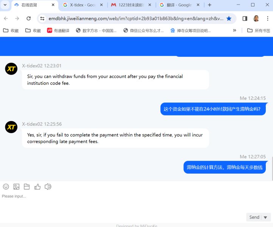The width and height of the screenshot is (273, 227).
Task: Expand the Send options dropdown arrow
Action: (x=265, y=218)
